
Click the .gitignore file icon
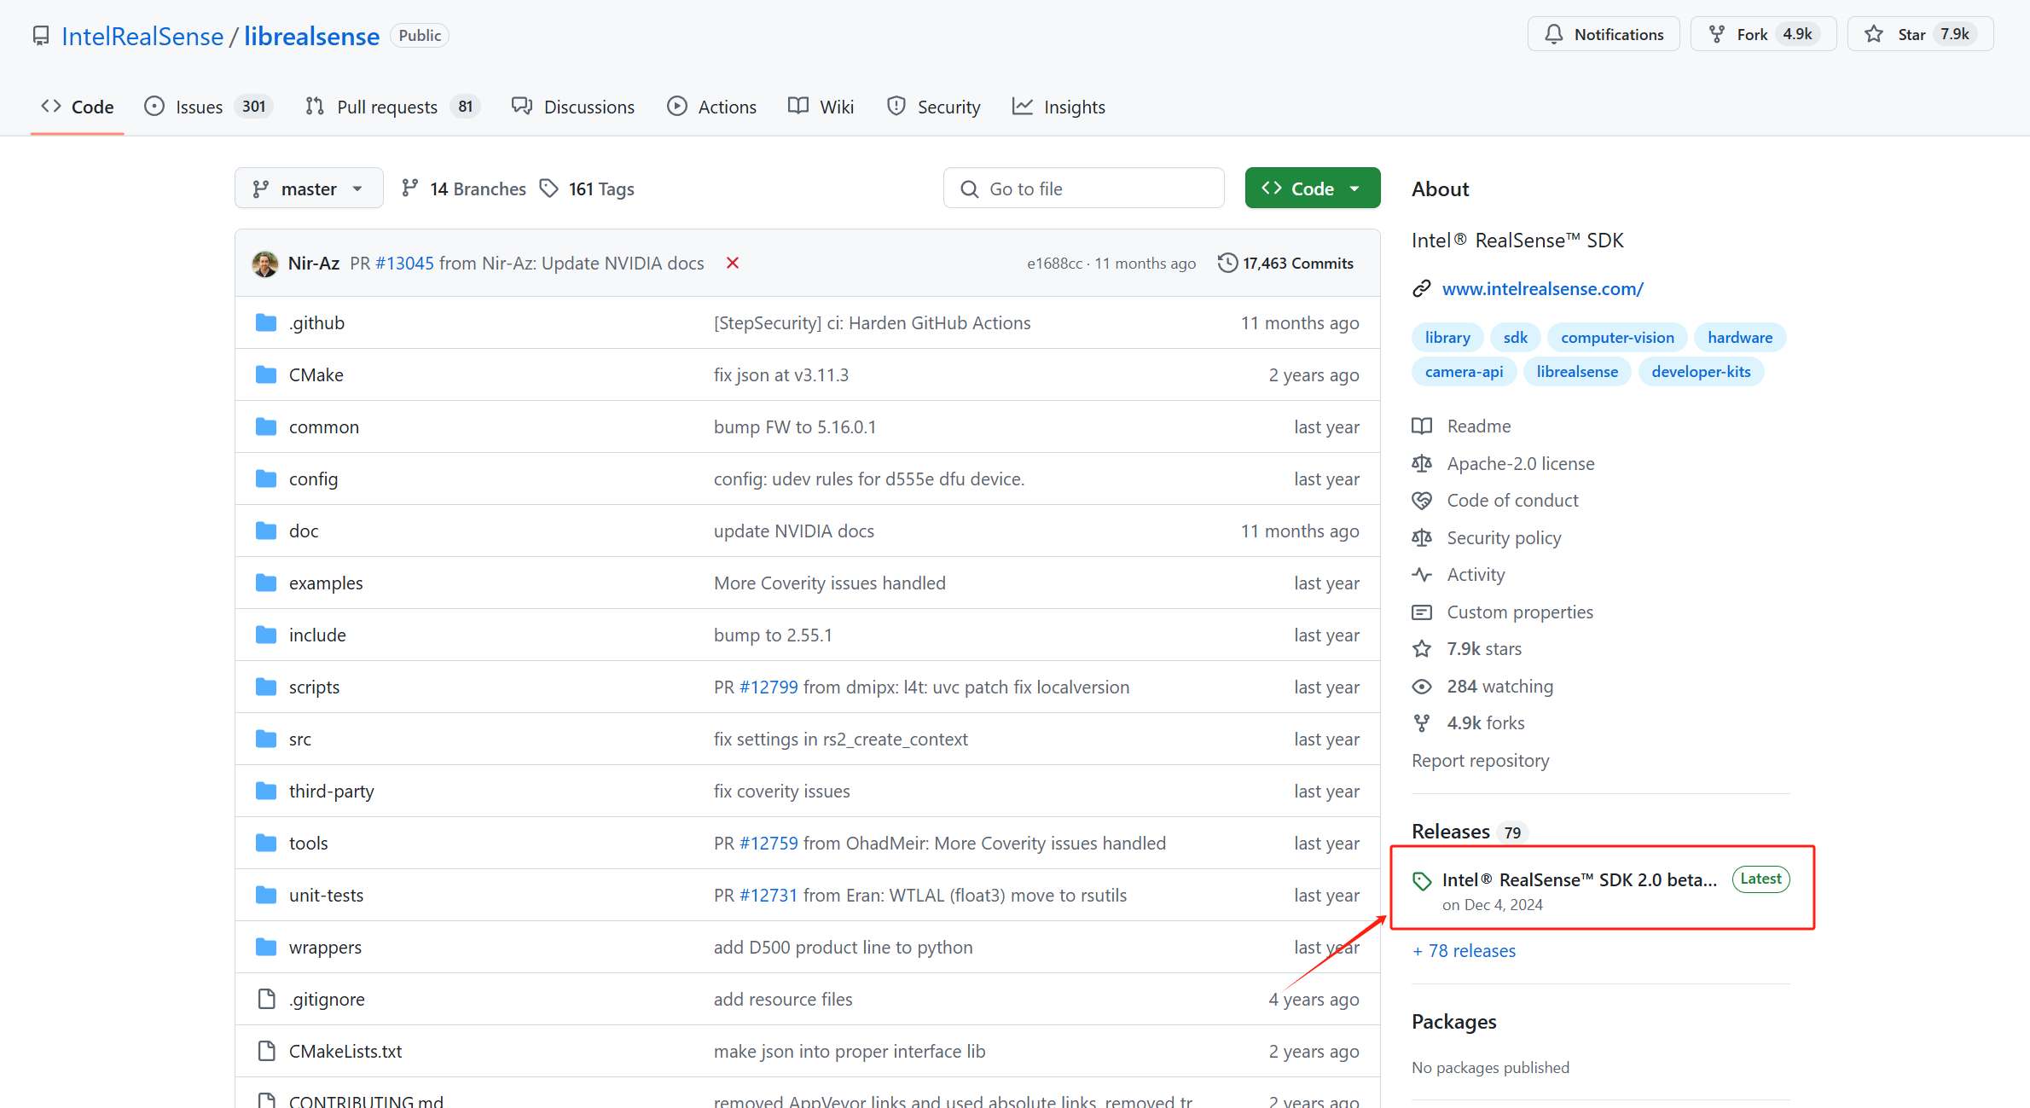(x=266, y=999)
